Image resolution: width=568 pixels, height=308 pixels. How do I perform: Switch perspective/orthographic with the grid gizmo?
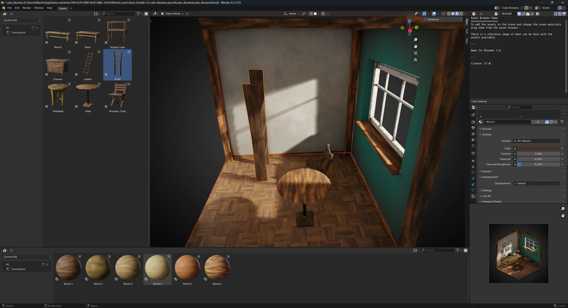click(415, 60)
